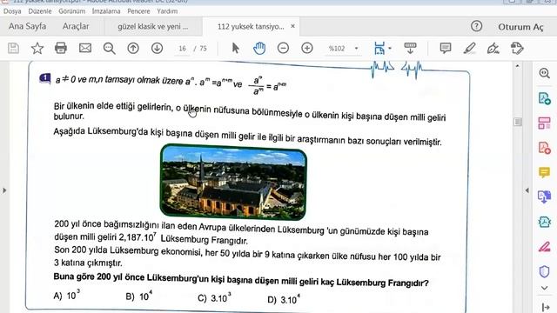Add a sticky note comment
This screenshot has width=557, height=313.
point(445,48)
